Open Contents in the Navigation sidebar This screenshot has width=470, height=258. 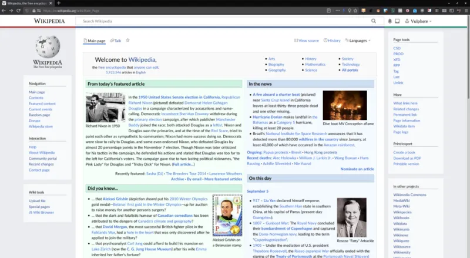tap(36, 98)
